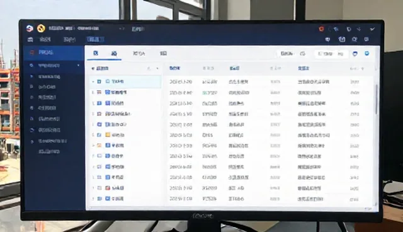Click the red item icon in the list

(108, 188)
